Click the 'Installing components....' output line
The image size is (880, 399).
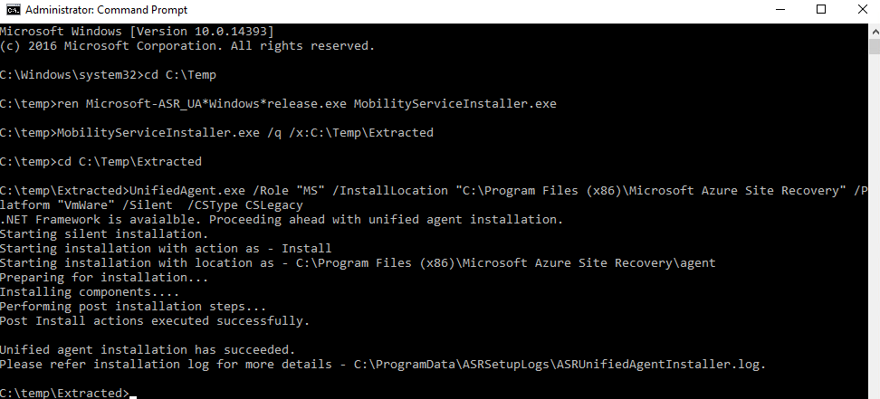[x=90, y=292]
